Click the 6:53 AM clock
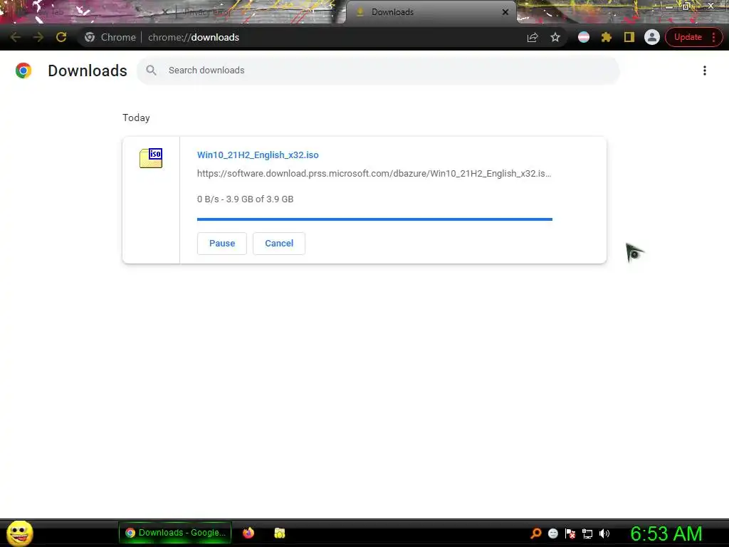The width and height of the screenshot is (729, 547). pyautogui.click(x=666, y=533)
